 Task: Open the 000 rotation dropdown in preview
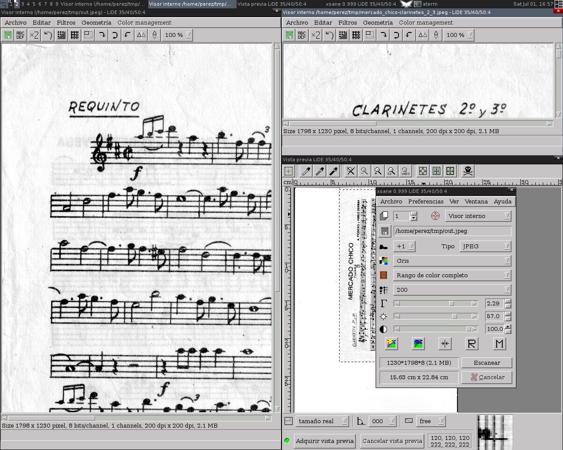[382, 421]
